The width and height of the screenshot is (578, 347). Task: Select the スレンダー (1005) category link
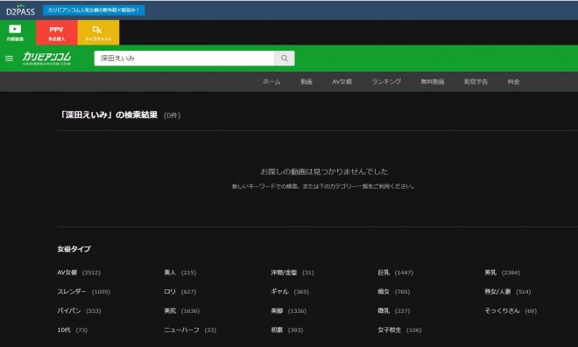click(84, 292)
